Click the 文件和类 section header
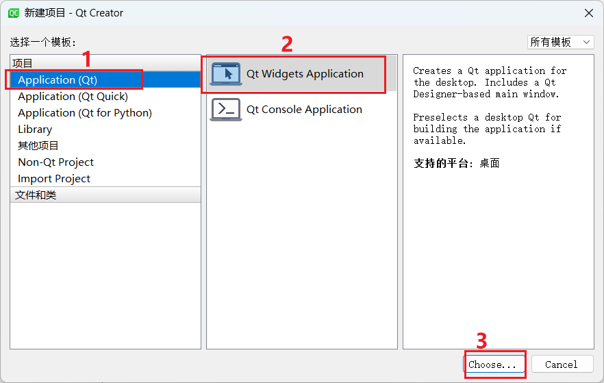 tap(105, 195)
